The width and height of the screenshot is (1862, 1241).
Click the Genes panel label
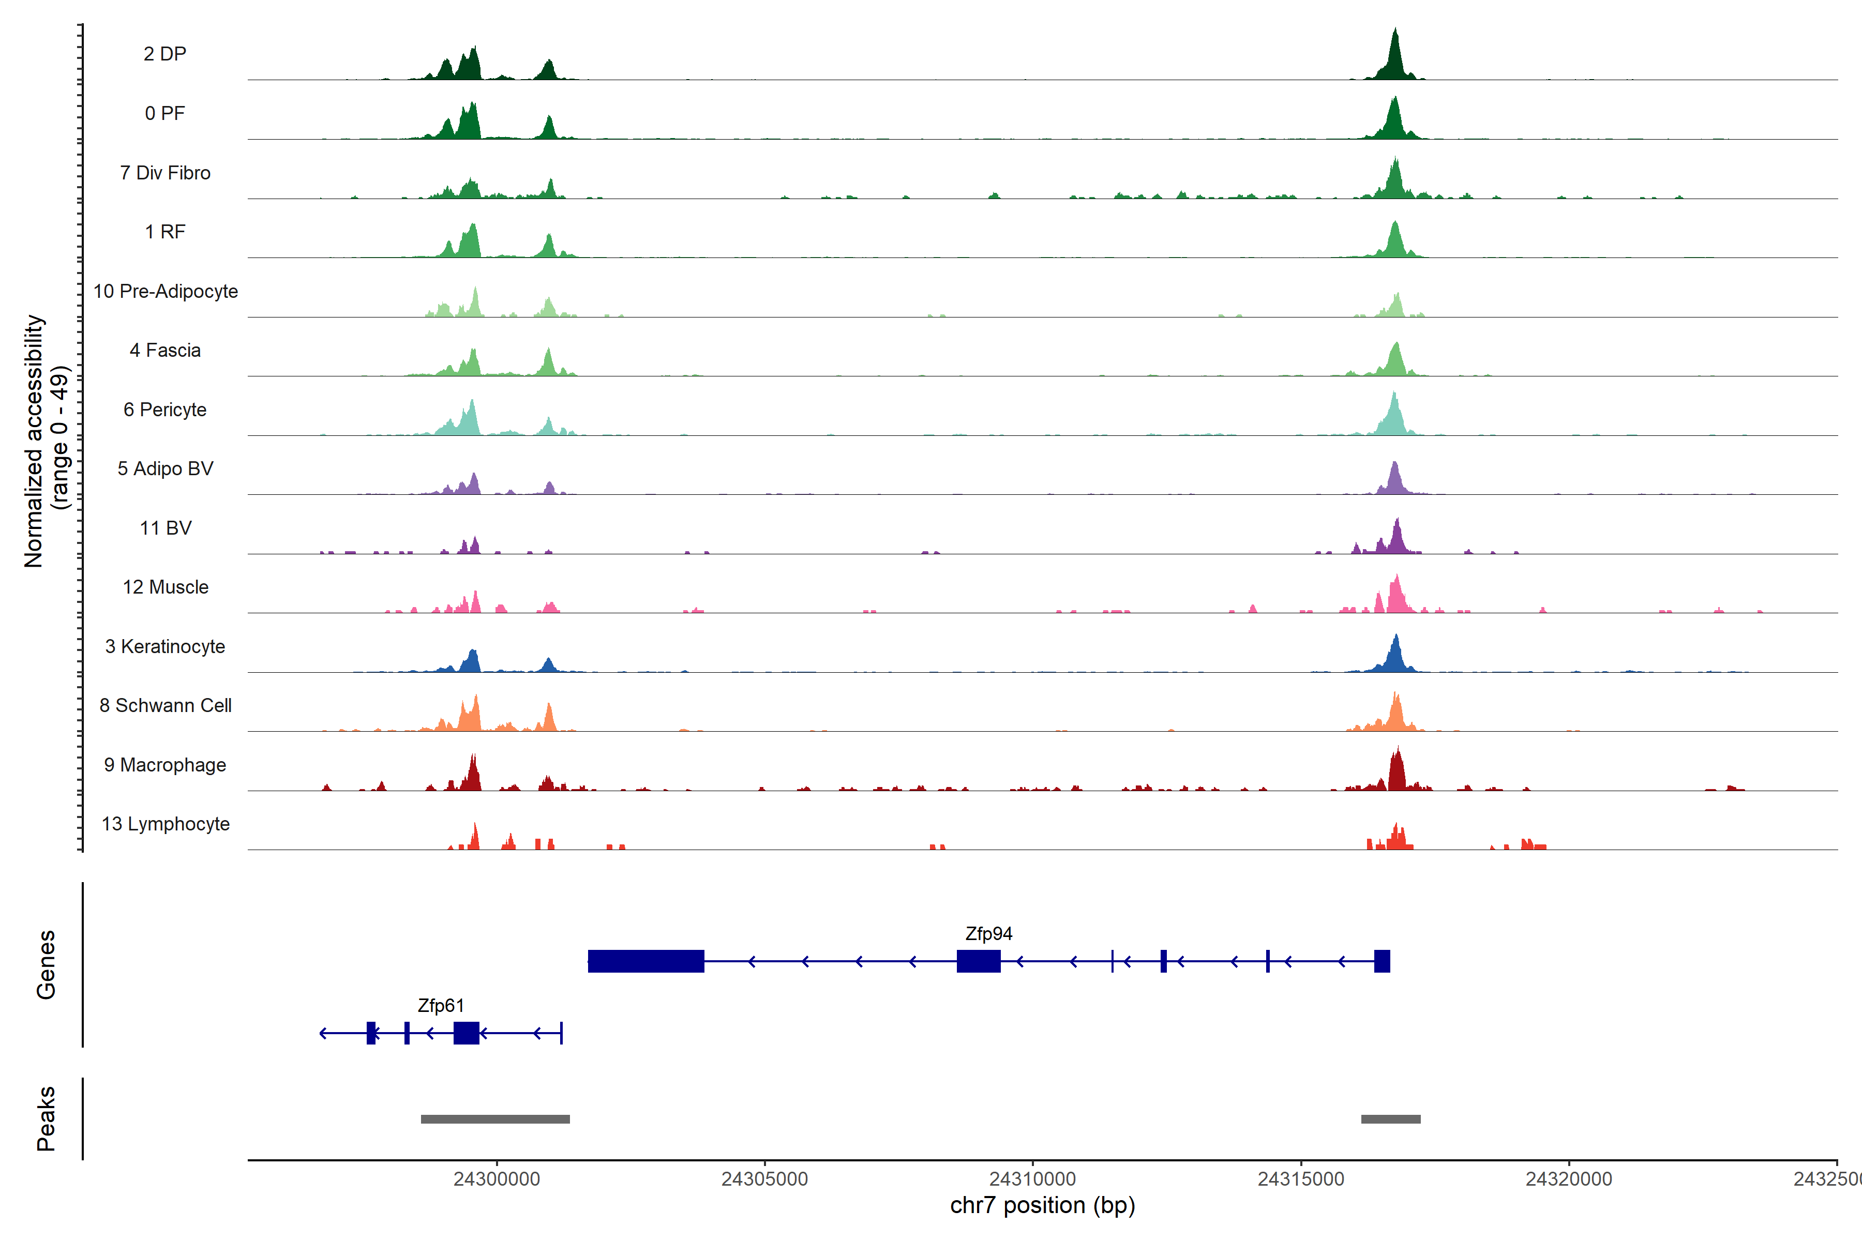[x=46, y=964]
